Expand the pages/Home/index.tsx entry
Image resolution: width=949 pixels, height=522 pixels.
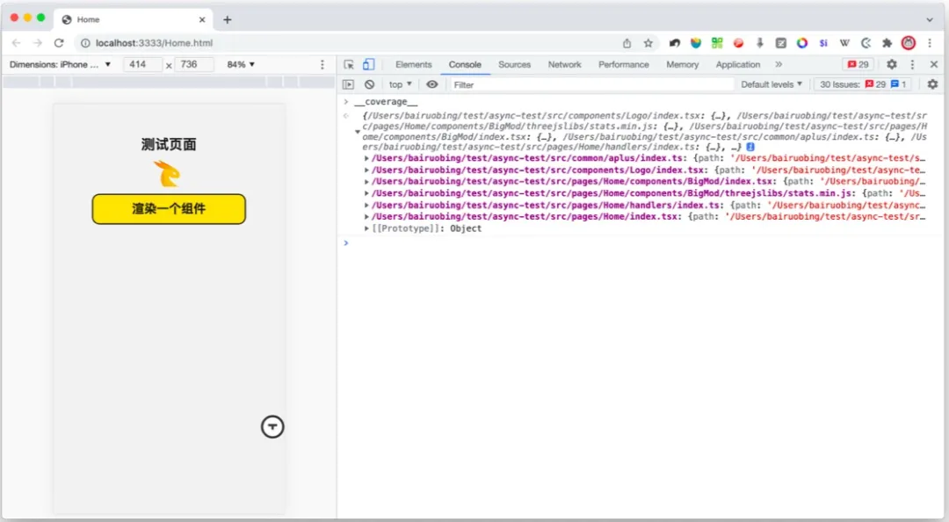[366, 217]
